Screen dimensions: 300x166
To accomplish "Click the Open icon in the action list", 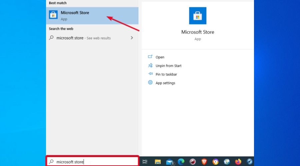I will pos(150,56).
